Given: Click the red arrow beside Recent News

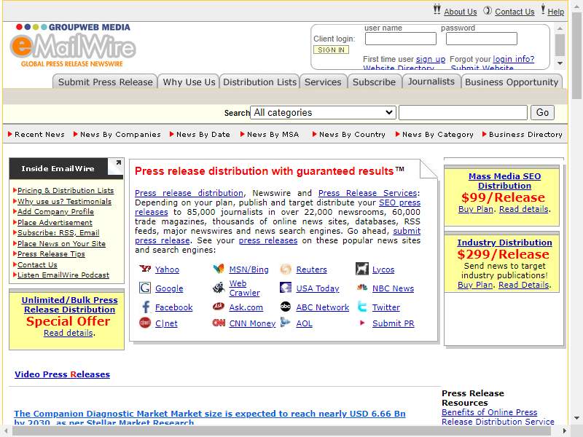Looking at the screenshot, I should click(10, 134).
